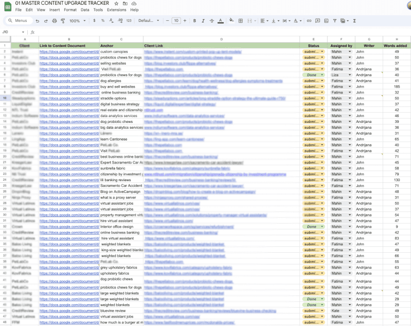Click the Insert comment icon
The image size is (411, 326).
(318, 21)
